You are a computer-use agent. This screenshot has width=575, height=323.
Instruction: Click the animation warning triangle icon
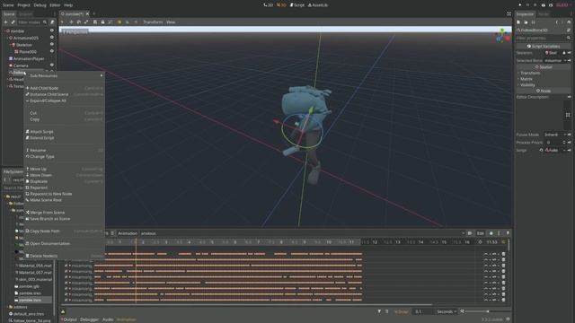(x=63, y=311)
